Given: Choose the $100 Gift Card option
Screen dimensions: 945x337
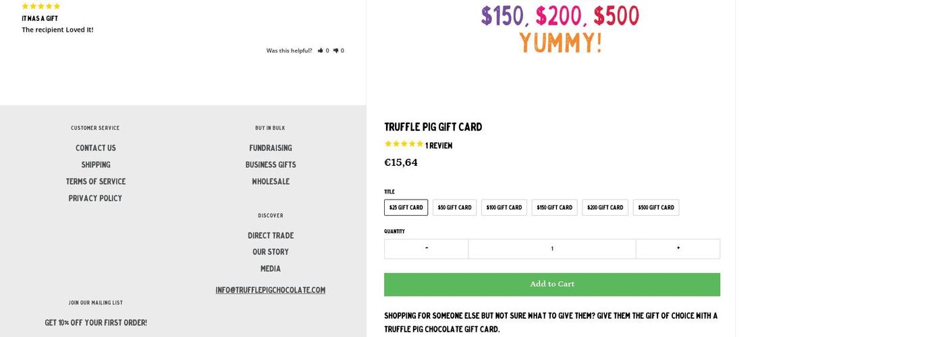Looking at the screenshot, I should (504, 208).
